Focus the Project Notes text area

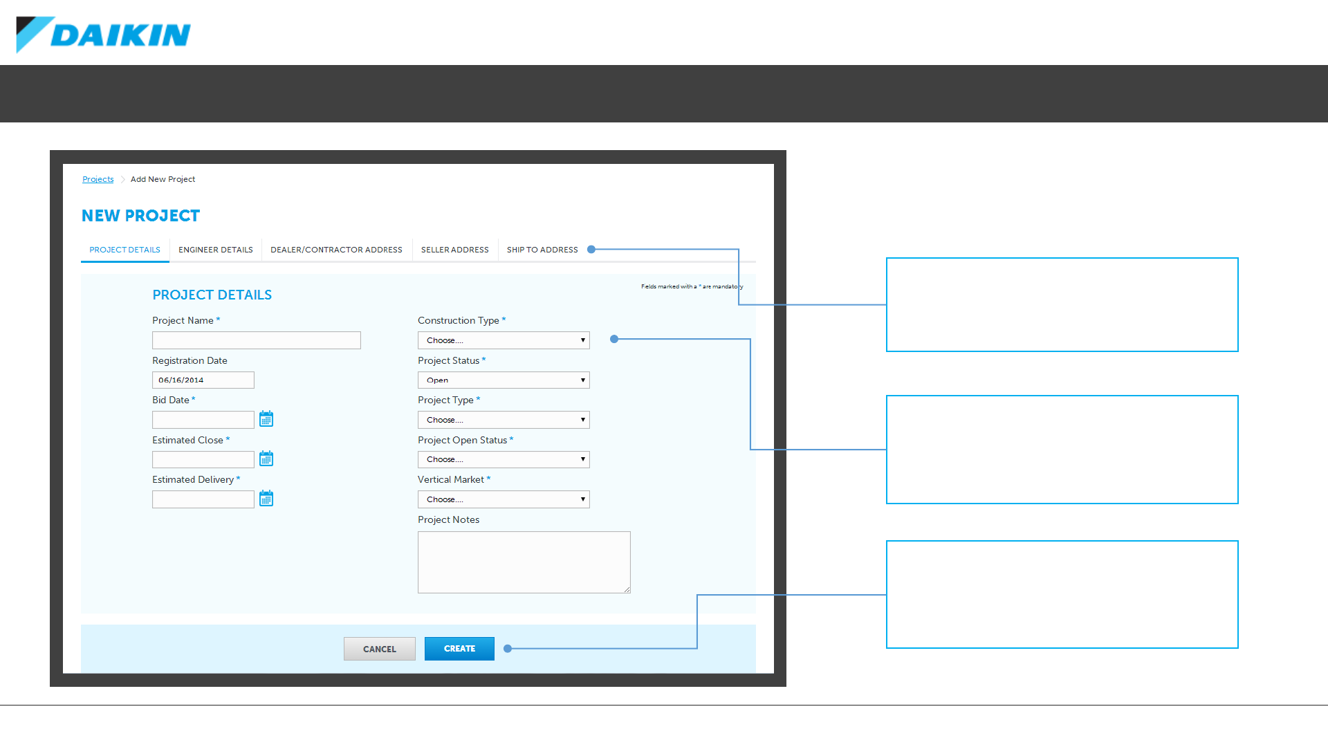tap(524, 562)
